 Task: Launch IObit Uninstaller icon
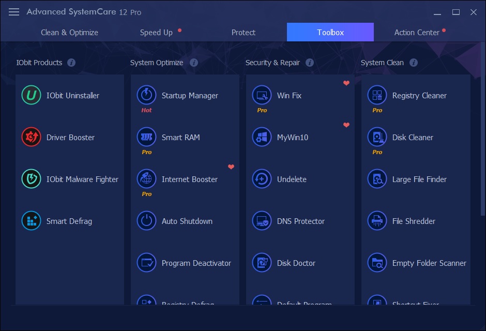32,95
